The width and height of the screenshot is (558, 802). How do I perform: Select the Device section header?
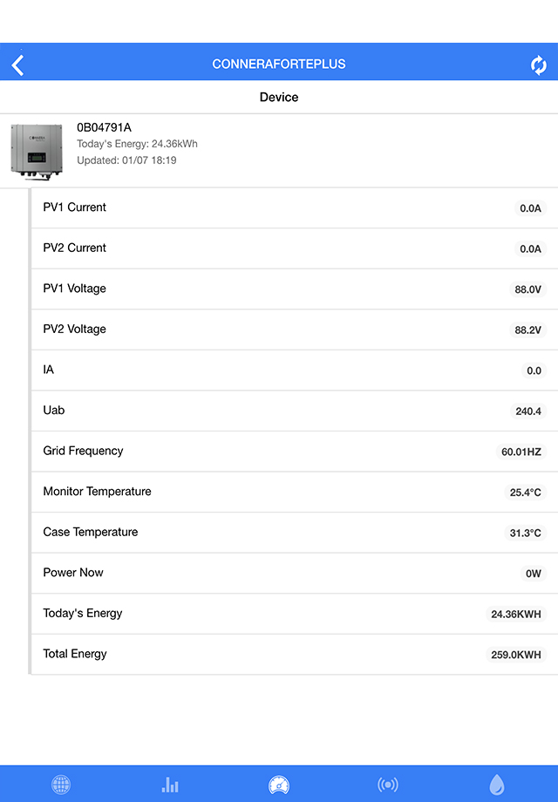279,98
